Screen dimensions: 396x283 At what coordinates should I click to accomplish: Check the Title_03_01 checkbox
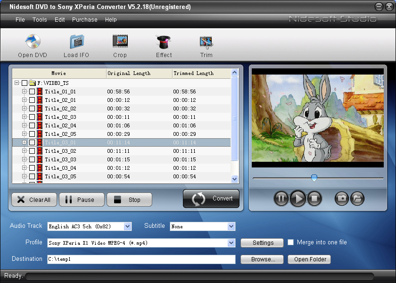(32, 142)
